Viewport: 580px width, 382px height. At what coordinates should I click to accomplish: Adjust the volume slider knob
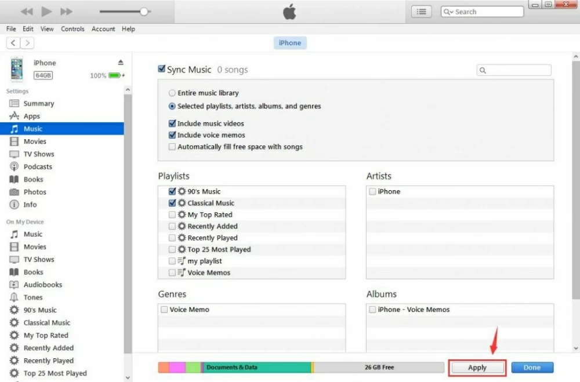click(x=144, y=12)
